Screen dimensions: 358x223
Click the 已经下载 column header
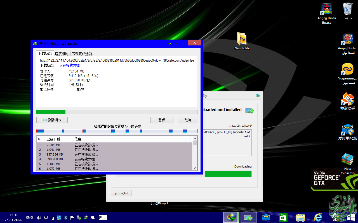click(59, 139)
